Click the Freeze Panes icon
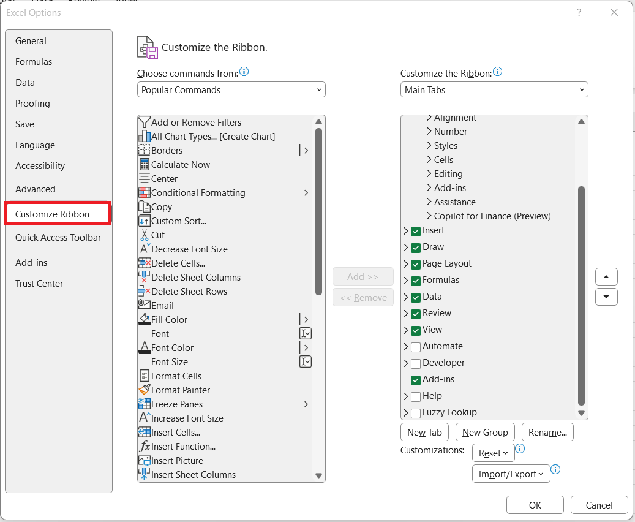 (144, 404)
